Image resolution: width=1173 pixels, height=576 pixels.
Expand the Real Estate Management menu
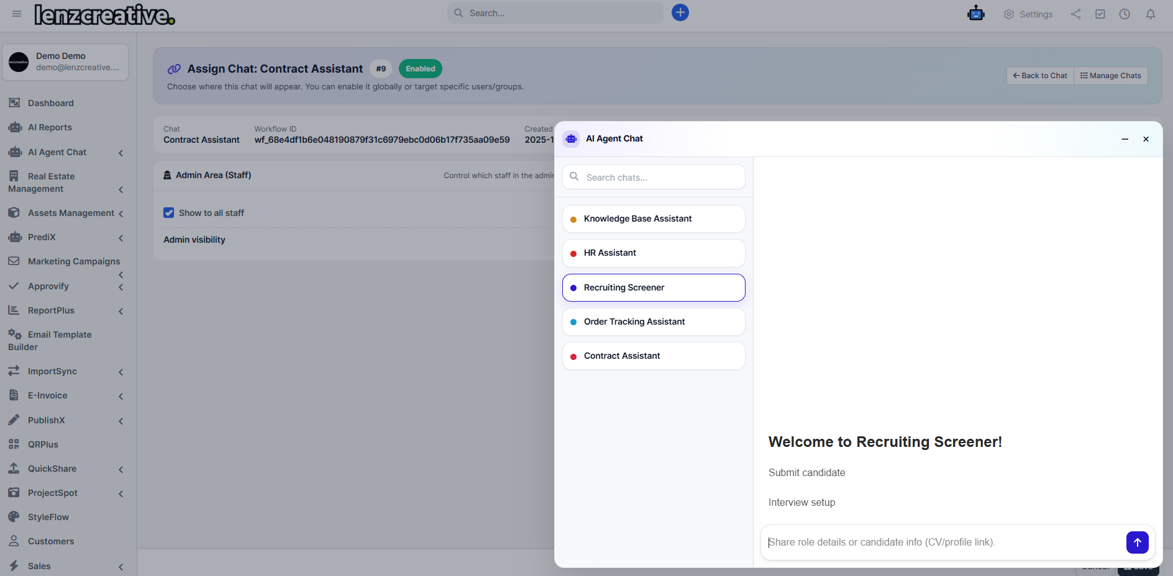tap(121, 190)
